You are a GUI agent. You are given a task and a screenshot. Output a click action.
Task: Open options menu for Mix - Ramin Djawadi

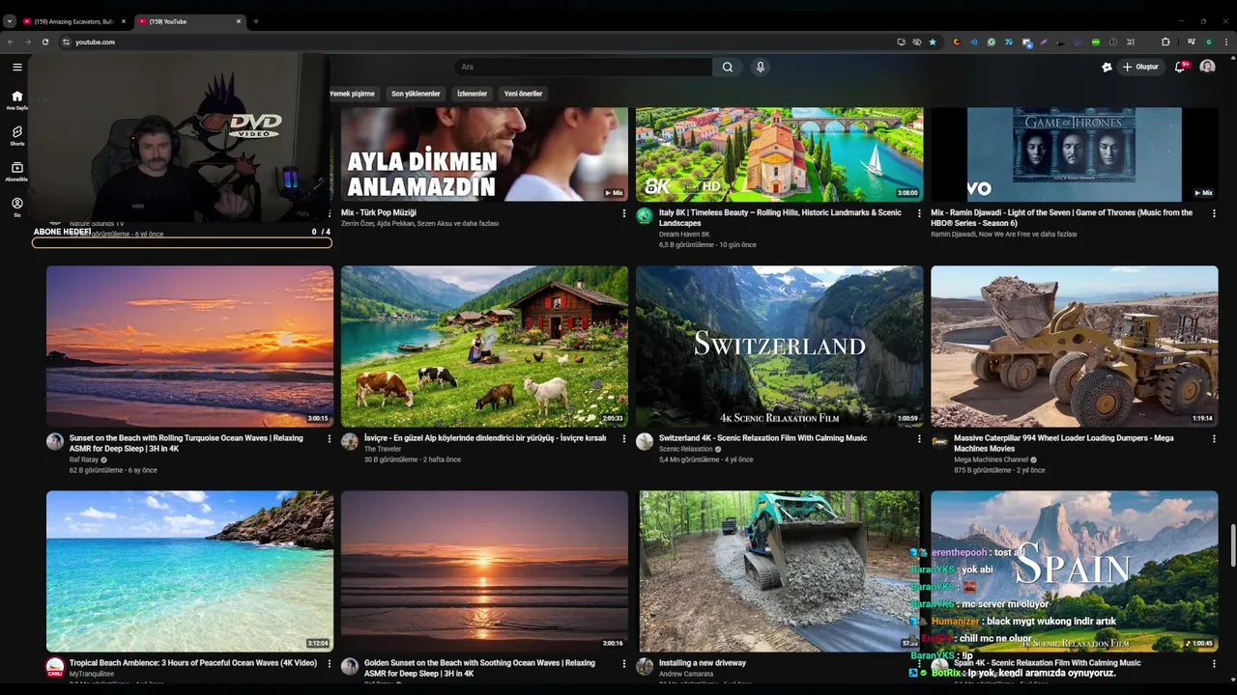tap(1214, 213)
